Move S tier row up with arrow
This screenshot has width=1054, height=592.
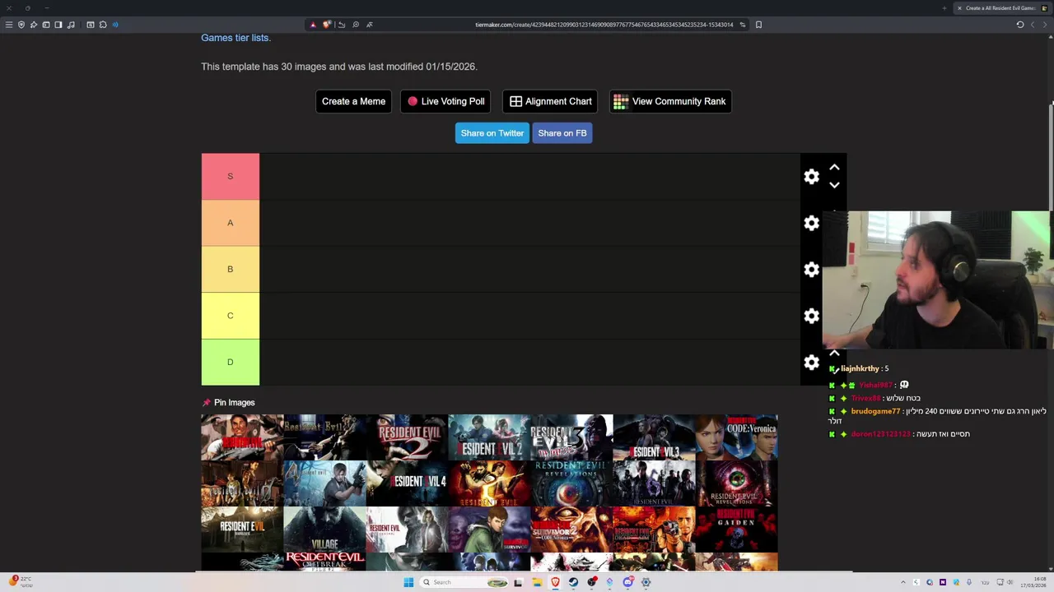click(834, 168)
